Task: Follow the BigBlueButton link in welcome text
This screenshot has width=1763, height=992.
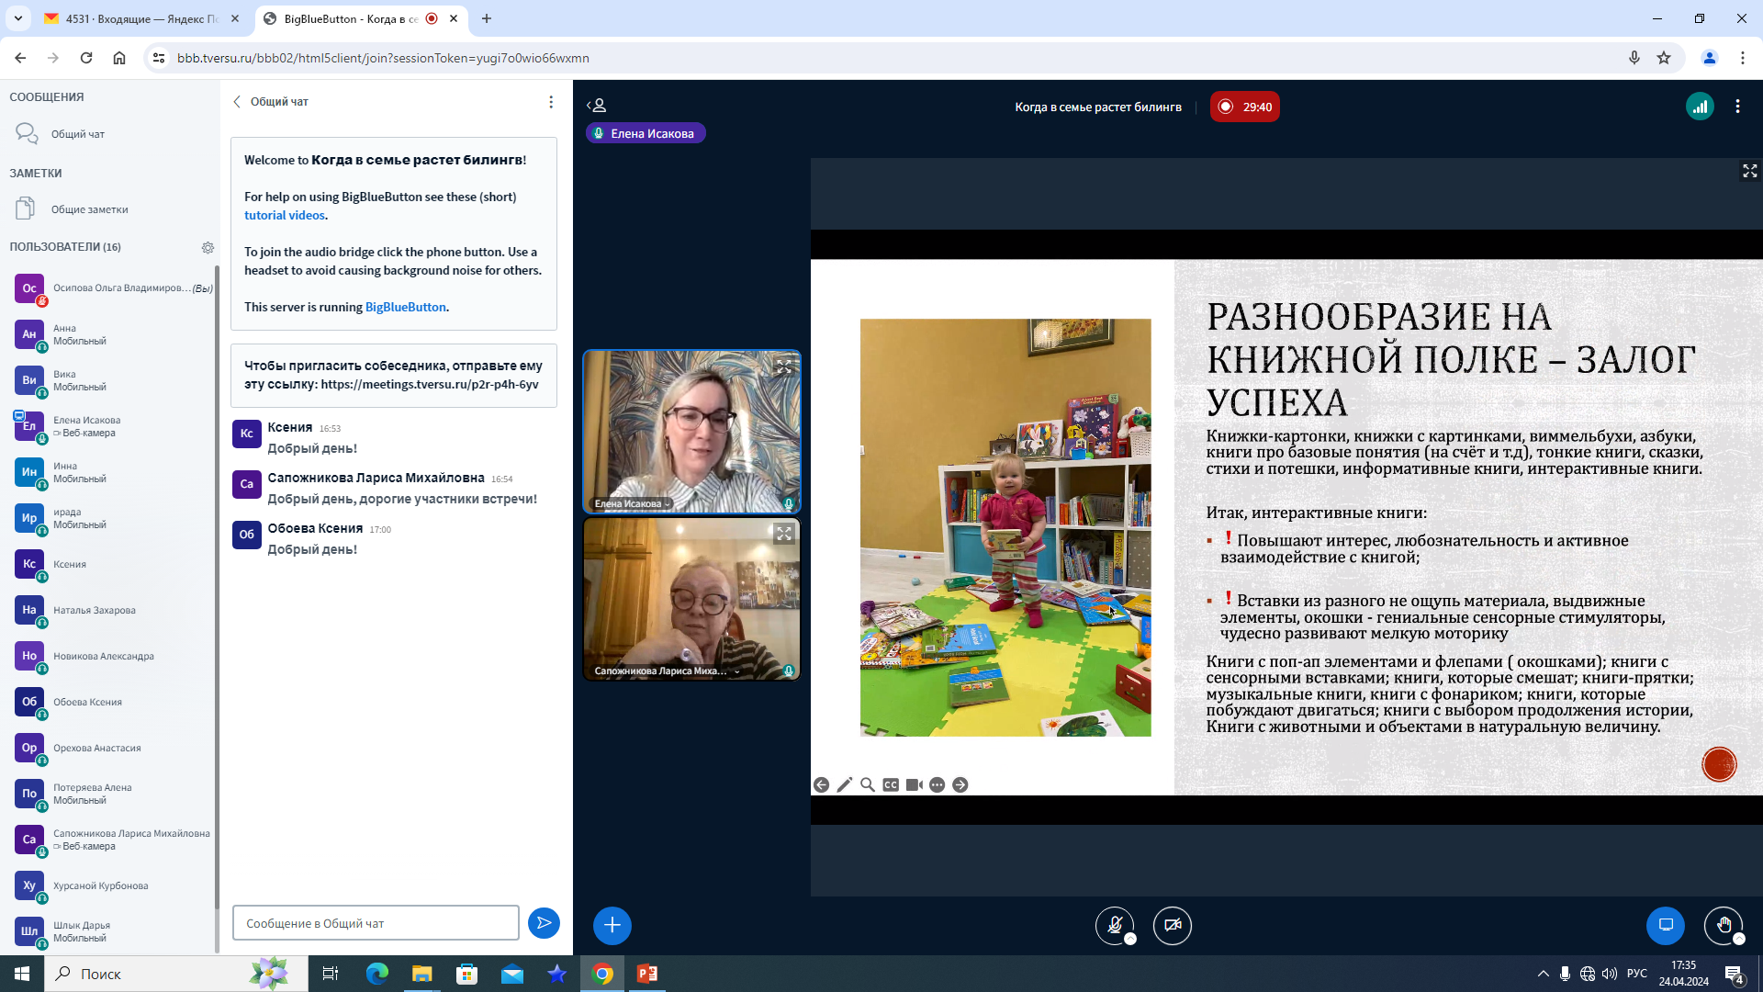Action: coord(405,307)
